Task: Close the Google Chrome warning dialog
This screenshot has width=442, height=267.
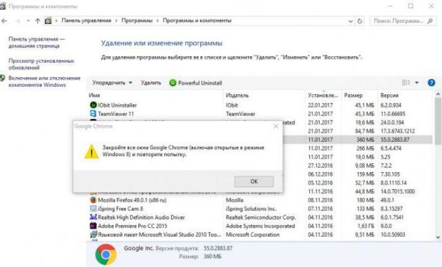Action: [276, 126]
